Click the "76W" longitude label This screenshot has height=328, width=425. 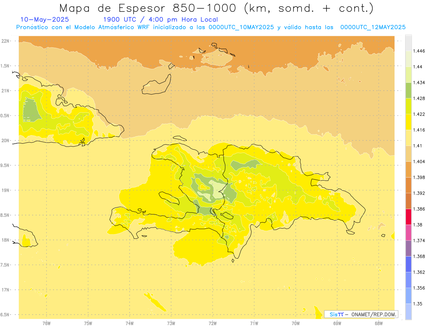click(x=46, y=323)
